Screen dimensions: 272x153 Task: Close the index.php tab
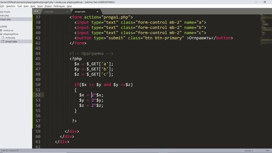pos(67,11)
